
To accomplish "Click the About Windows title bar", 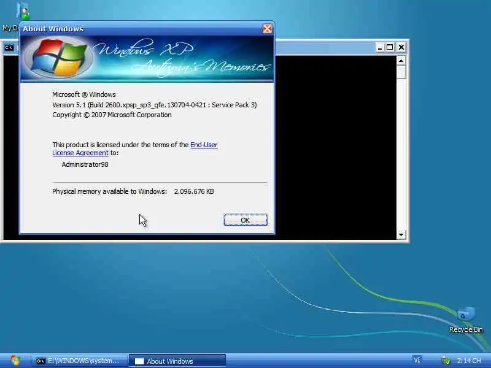I will (141, 29).
